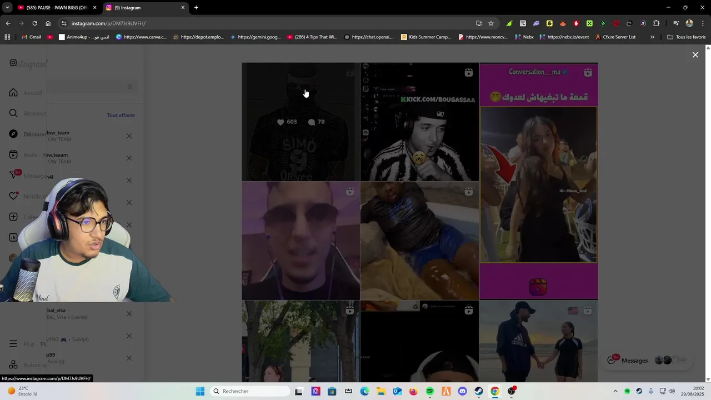Open the Google apps grid icon
Viewport: 711px width, 400px height.
click(x=7, y=37)
